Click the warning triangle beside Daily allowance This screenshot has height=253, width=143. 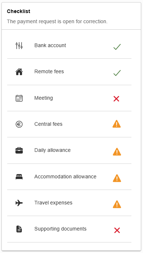117,152
